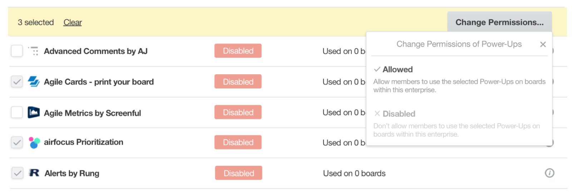
Task: Uncheck the Alerts by Rung checkbox
Action: pyautogui.click(x=17, y=173)
